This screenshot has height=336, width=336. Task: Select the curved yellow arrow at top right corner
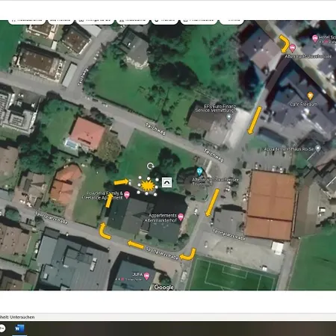(284, 44)
